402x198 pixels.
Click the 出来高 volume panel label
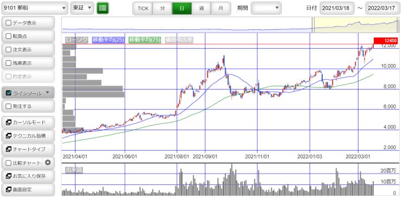(x=74, y=170)
